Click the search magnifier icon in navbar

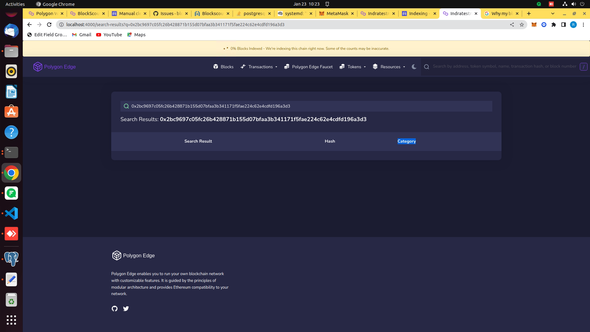pyautogui.click(x=427, y=66)
